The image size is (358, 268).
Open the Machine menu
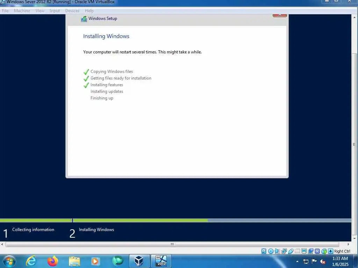22,11
